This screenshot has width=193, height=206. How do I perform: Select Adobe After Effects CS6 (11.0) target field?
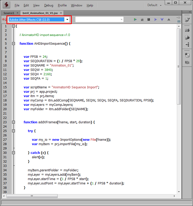pyautogui.click(x=37, y=20)
